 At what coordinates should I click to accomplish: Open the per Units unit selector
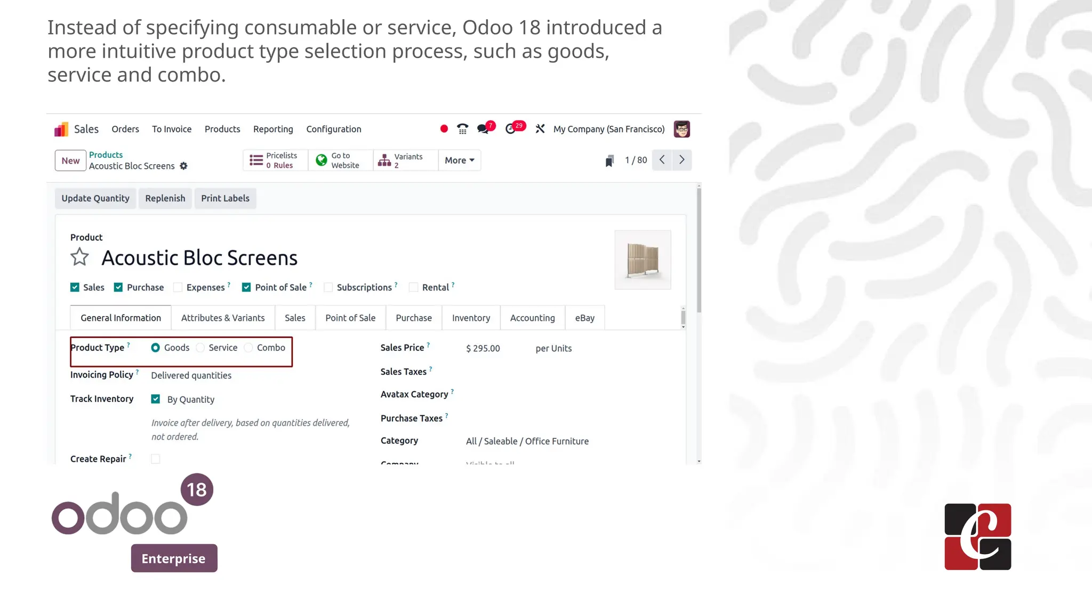(x=553, y=348)
